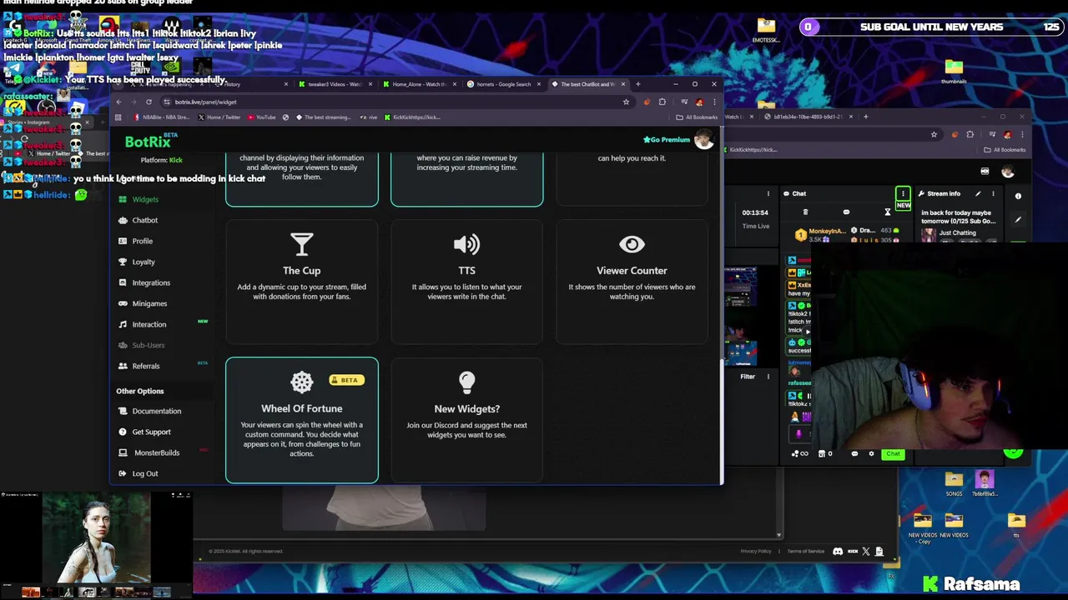The width and height of the screenshot is (1068, 600).
Task: Open the Wheel Of Fortune card title
Action: point(301,409)
